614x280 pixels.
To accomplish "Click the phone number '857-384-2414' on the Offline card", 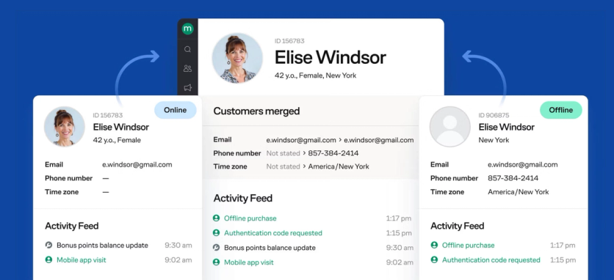I will point(513,178).
